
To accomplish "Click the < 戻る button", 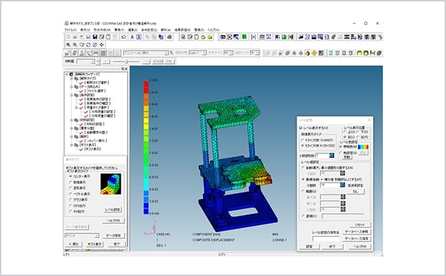I will pos(73,244).
